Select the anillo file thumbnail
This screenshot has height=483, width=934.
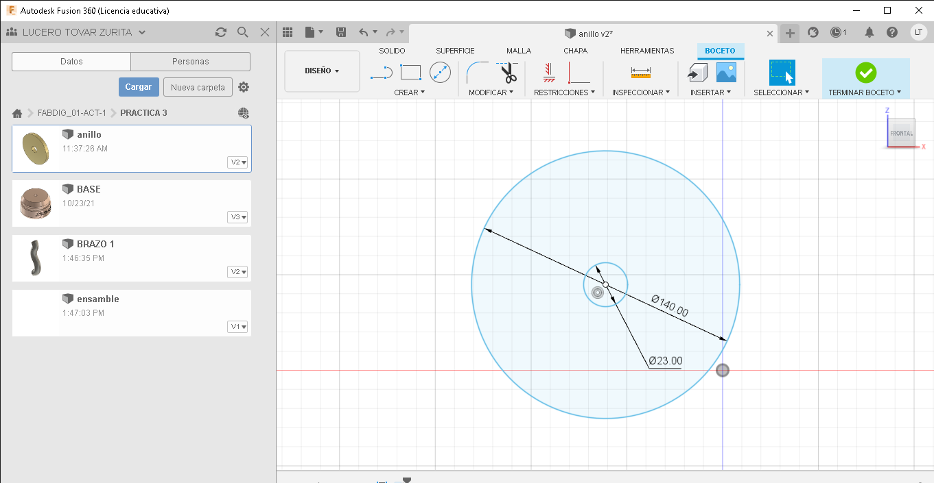(x=36, y=148)
